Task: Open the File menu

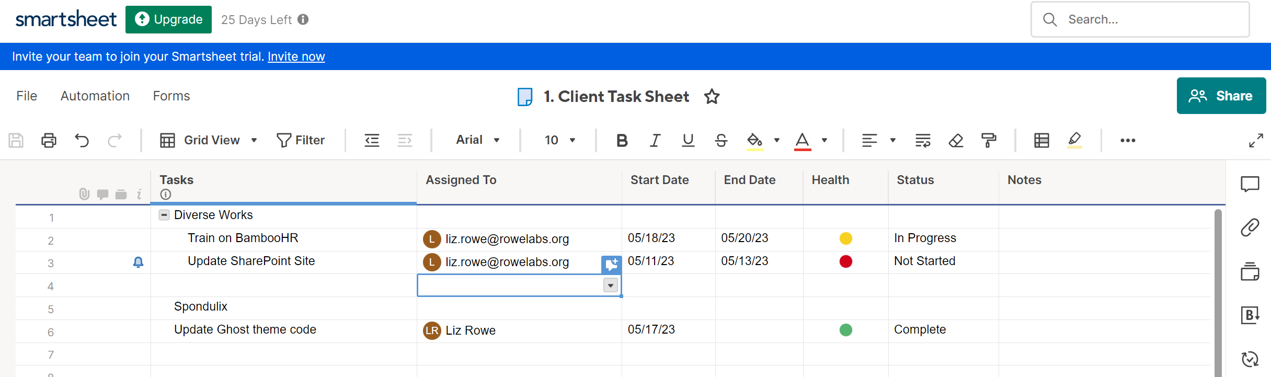Action: click(27, 96)
